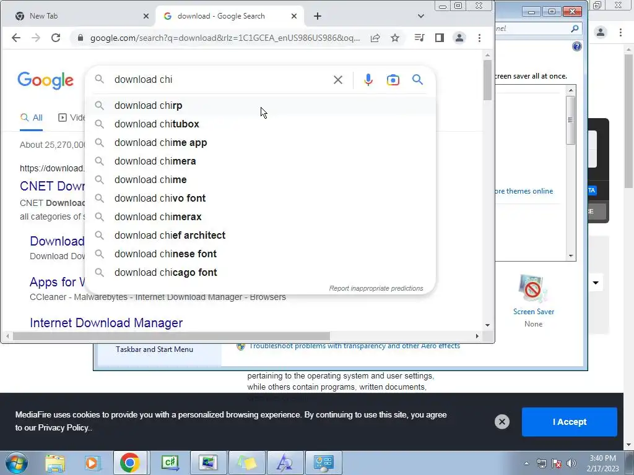Screen dimensions: 634x475
Task: Click the Chrome address bar URL
Action: 225,38
